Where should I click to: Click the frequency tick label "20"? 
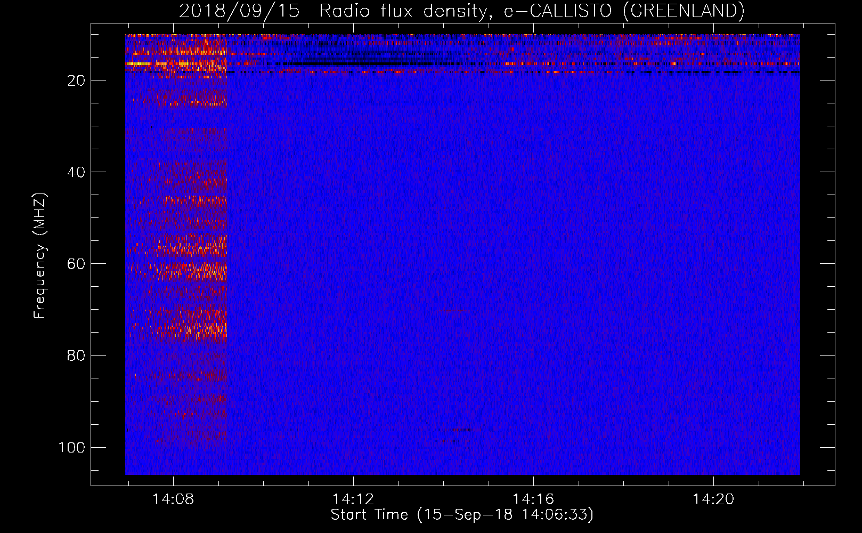point(77,80)
